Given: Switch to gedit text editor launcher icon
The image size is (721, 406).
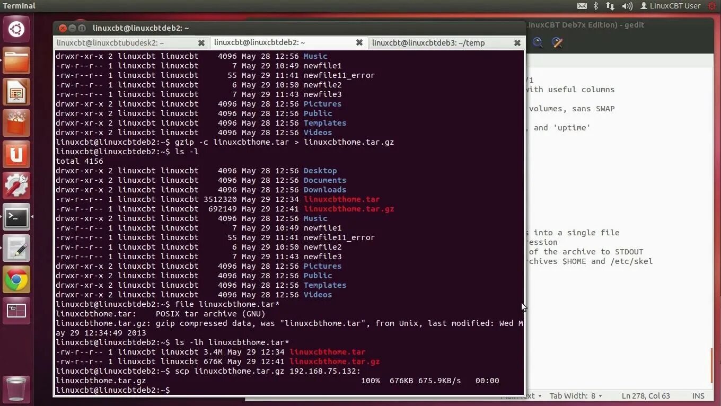Looking at the screenshot, I should [16, 249].
